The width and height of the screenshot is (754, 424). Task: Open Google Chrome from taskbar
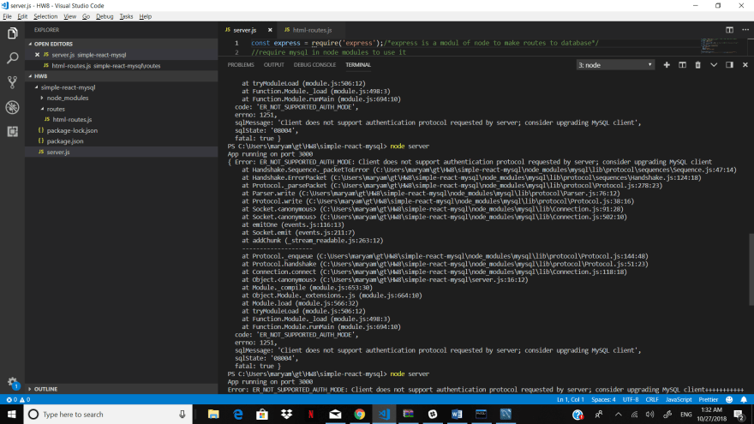click(x=360, y=414)
